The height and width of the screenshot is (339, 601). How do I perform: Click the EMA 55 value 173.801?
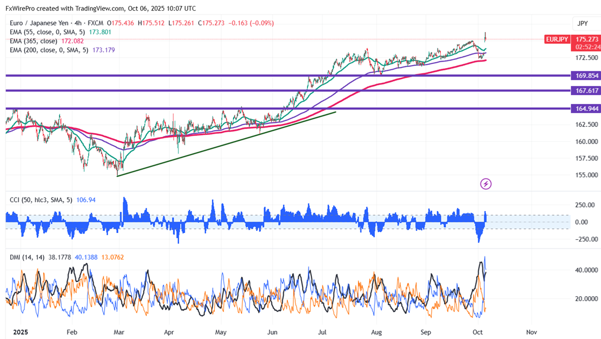click(100, 32)
